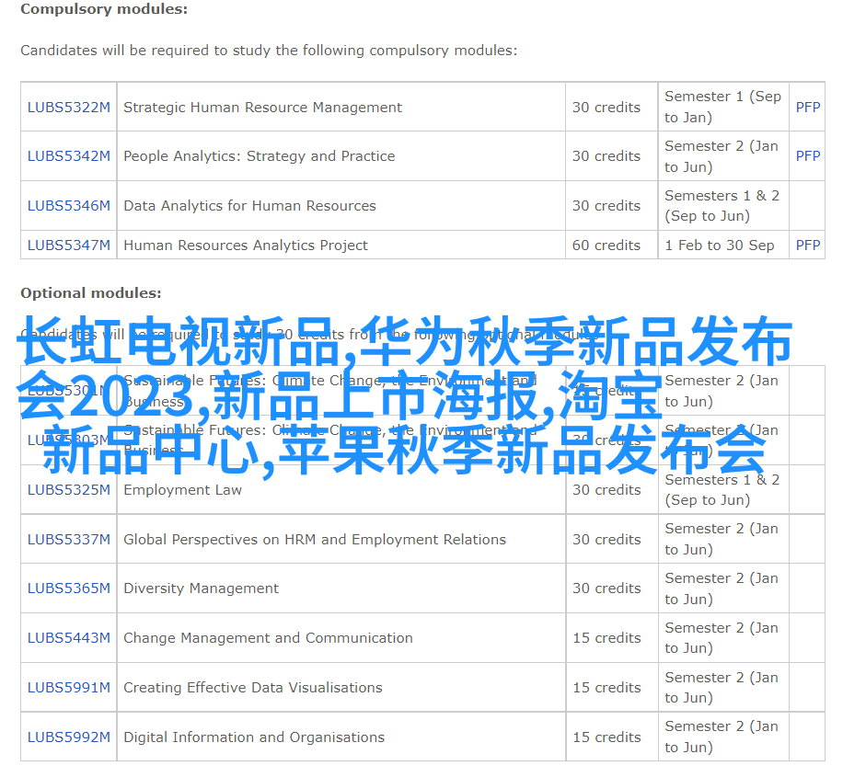Click '15 credits' in Digital Information row
This screenshot has height=777, width=843.
coord(606,737)
